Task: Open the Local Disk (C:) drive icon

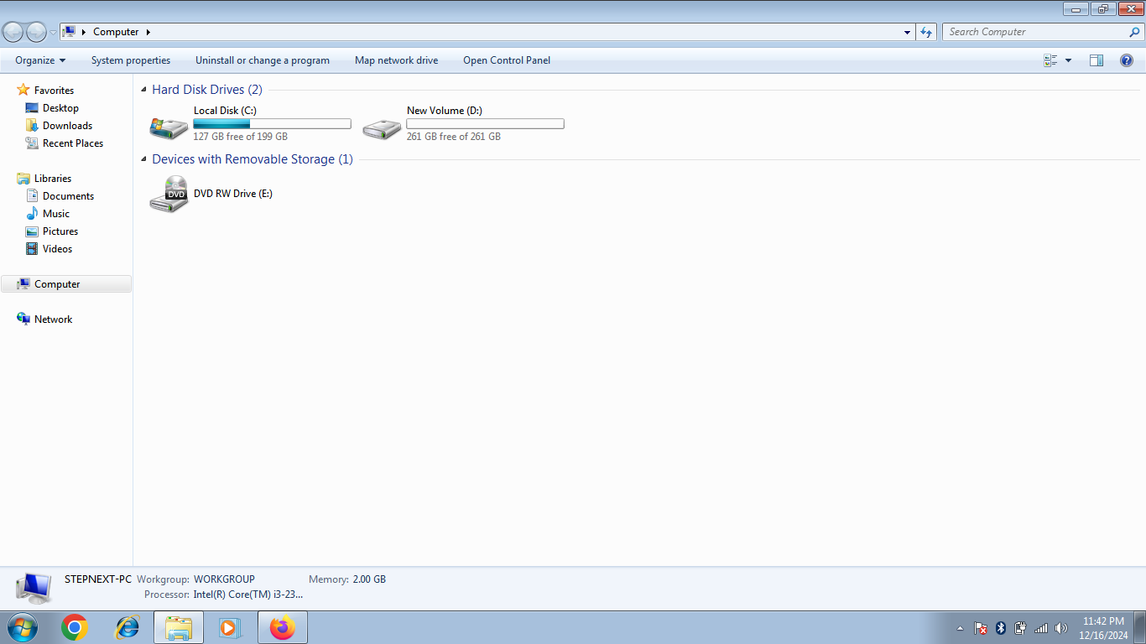Action: click(169, 126)
